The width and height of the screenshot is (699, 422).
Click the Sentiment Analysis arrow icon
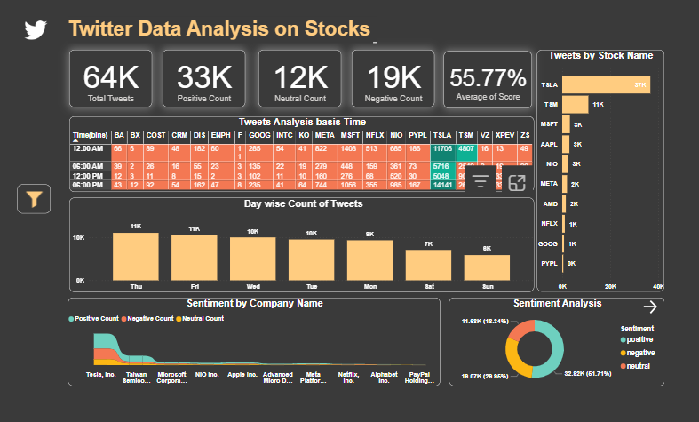650,307
